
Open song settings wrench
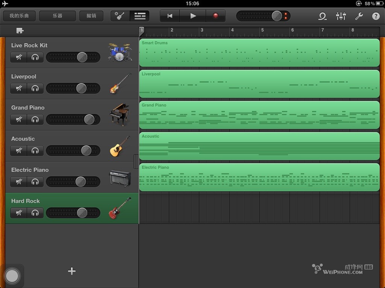pyautogui.click(x=359, y=16)
